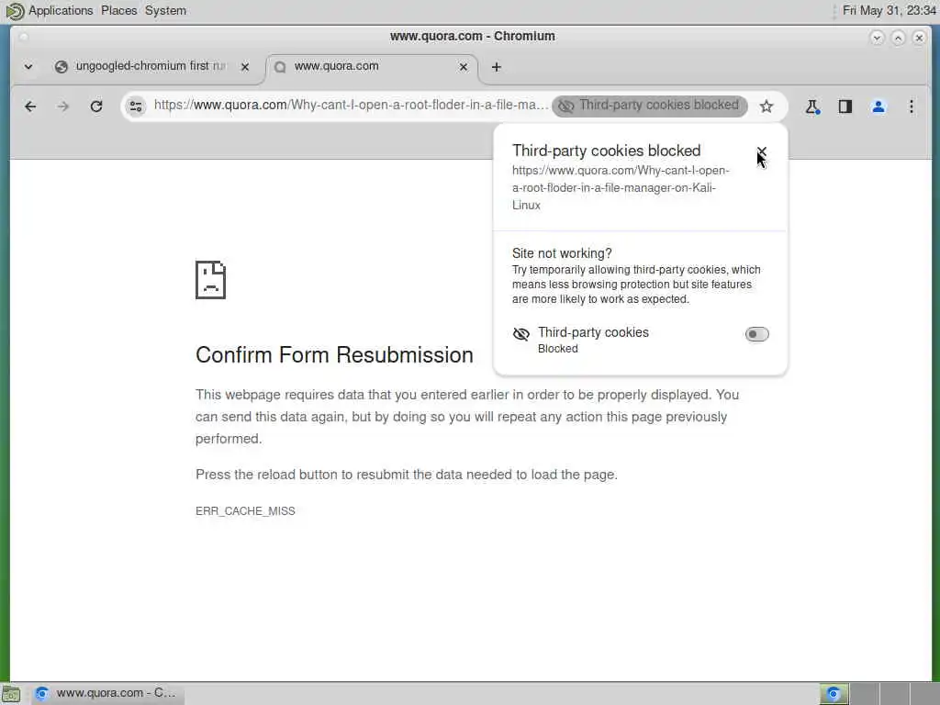Go back using the browser back arrow
Image resolution: width=940 pixels, height=705 pixels.
[x=30, y=106]
